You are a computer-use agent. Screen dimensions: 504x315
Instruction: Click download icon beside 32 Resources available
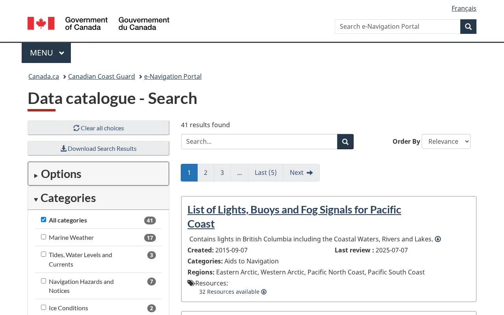pyautogui.click(x=264, y=292)
